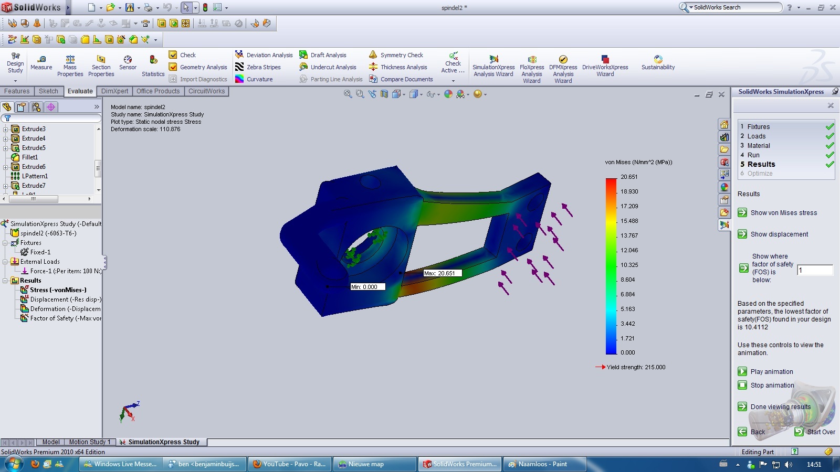Collapse the Fixtures folder
The width and height of the screenshot is (840, 472).
(x=5, y=243)
